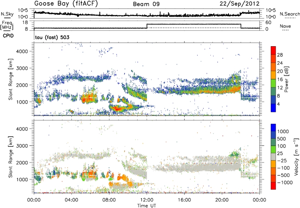Viewport: 300px width, 208px height.
Task: Click the '28' Power colorbar tick value
Action: [x=280, y=55]
